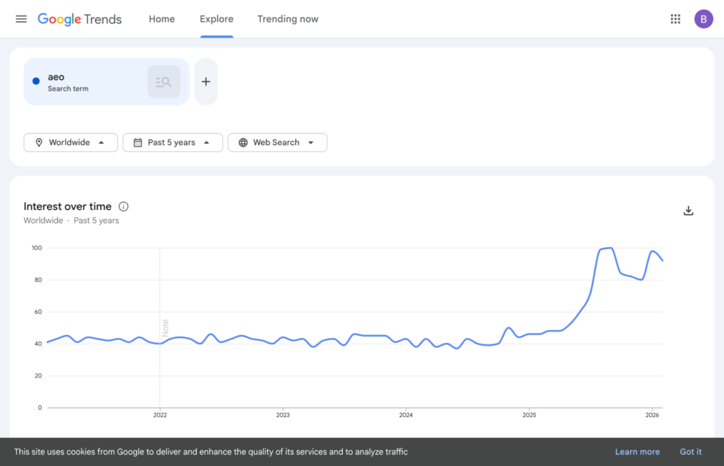Expand the Past 5 years time range selector

tap(173, 142)
